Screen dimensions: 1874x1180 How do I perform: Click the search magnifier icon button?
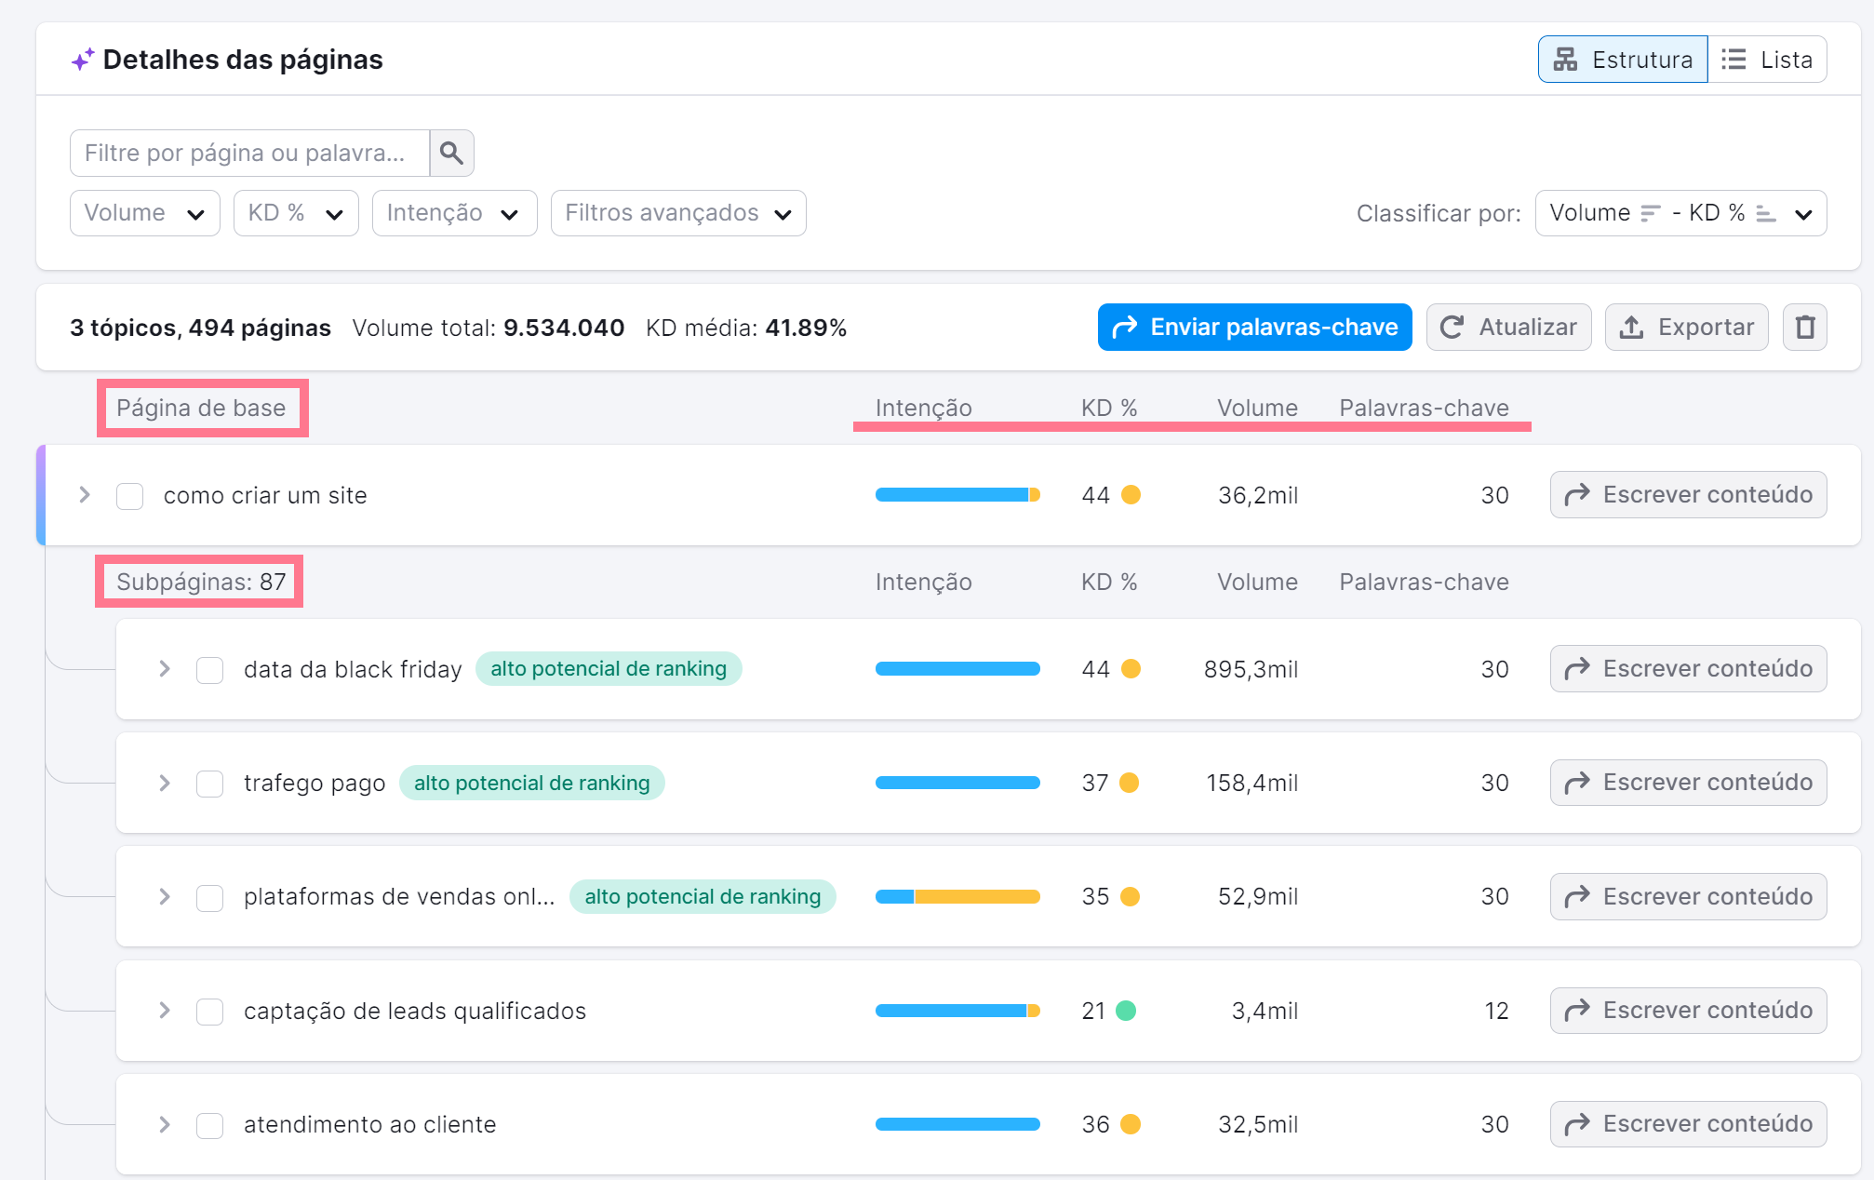pos(451,153)
